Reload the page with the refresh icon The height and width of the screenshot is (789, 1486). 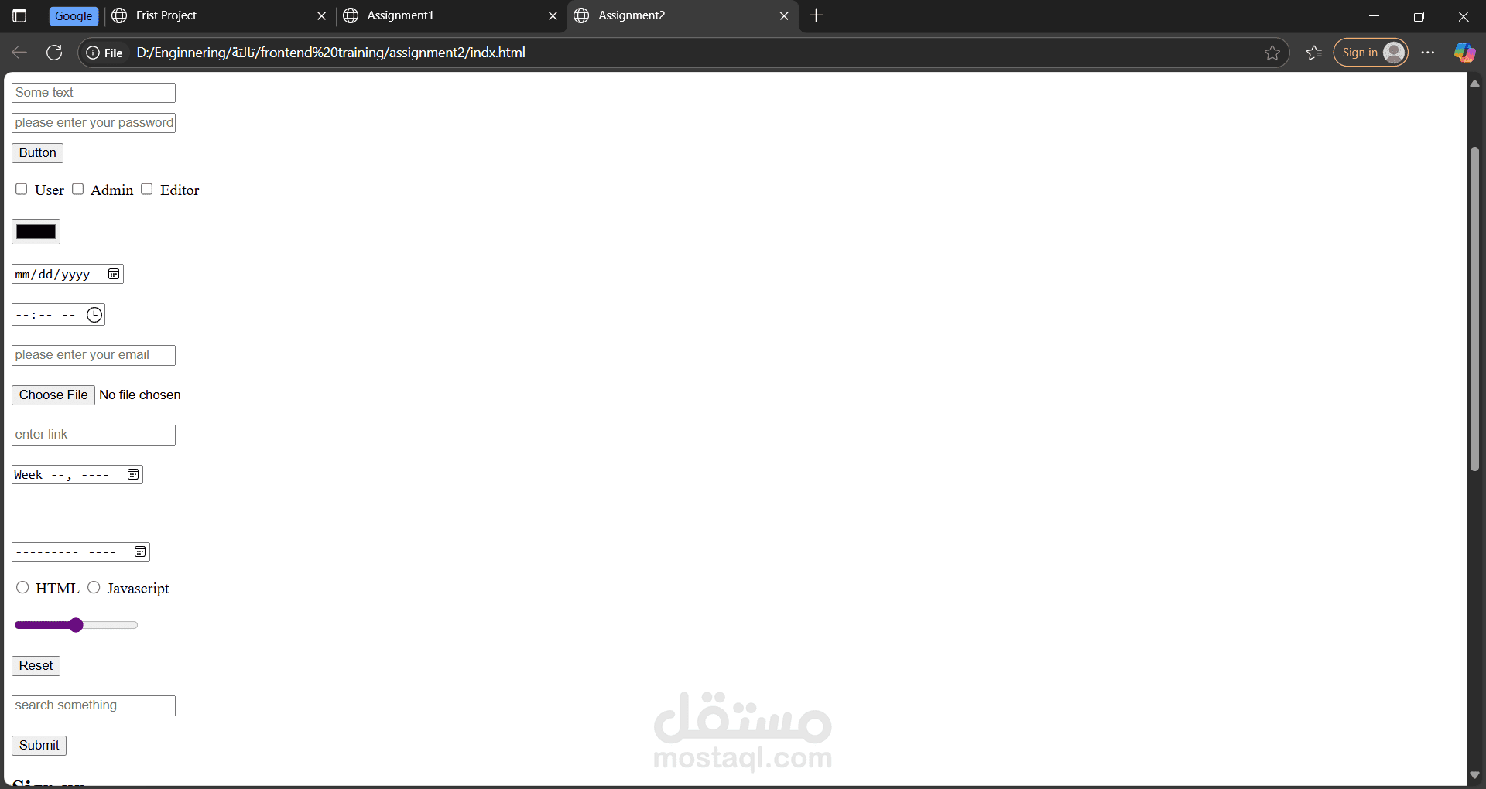54,53
